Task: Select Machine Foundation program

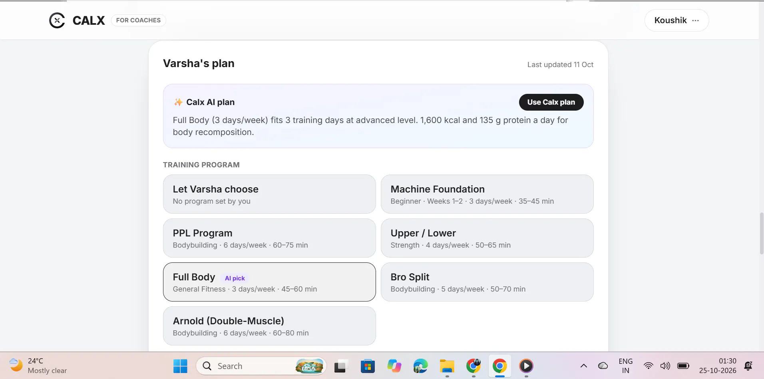Action: (x=487, y=194)
